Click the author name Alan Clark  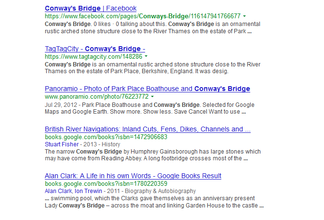coord(58,191)
